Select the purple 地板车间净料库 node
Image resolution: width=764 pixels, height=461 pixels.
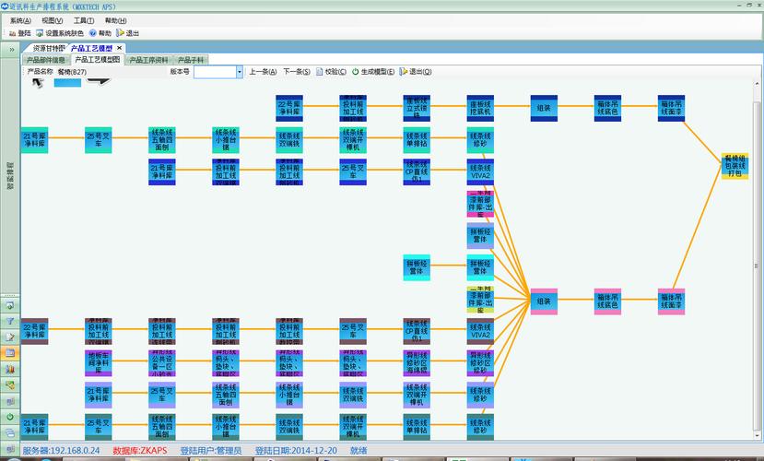point(99,363)
